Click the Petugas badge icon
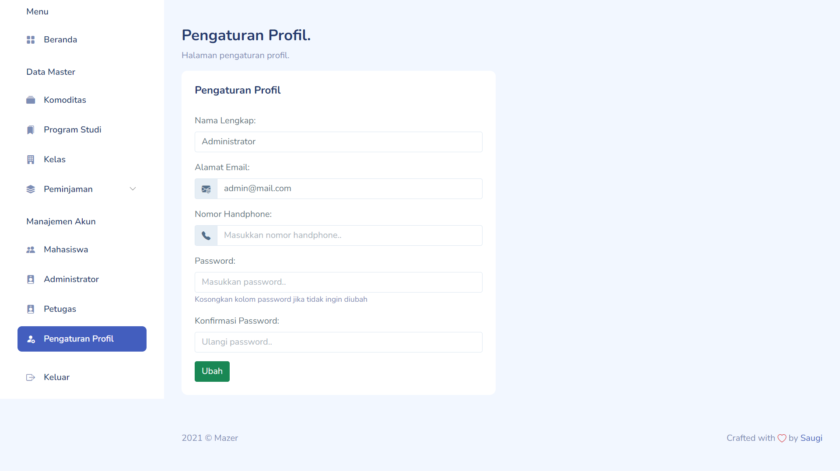Screen dimensions: 840x471 tap(31, 309)
